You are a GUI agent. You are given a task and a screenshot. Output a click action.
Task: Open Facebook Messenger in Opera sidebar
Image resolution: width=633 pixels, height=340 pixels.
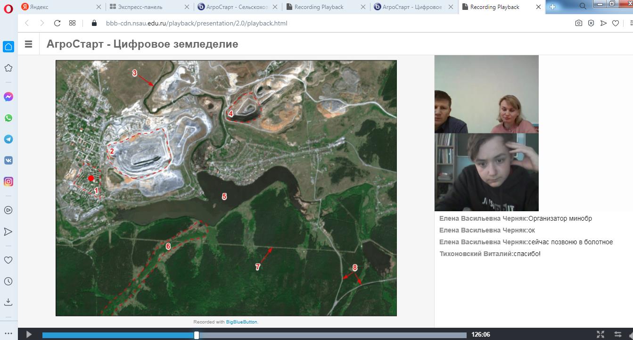click(8, 97)
